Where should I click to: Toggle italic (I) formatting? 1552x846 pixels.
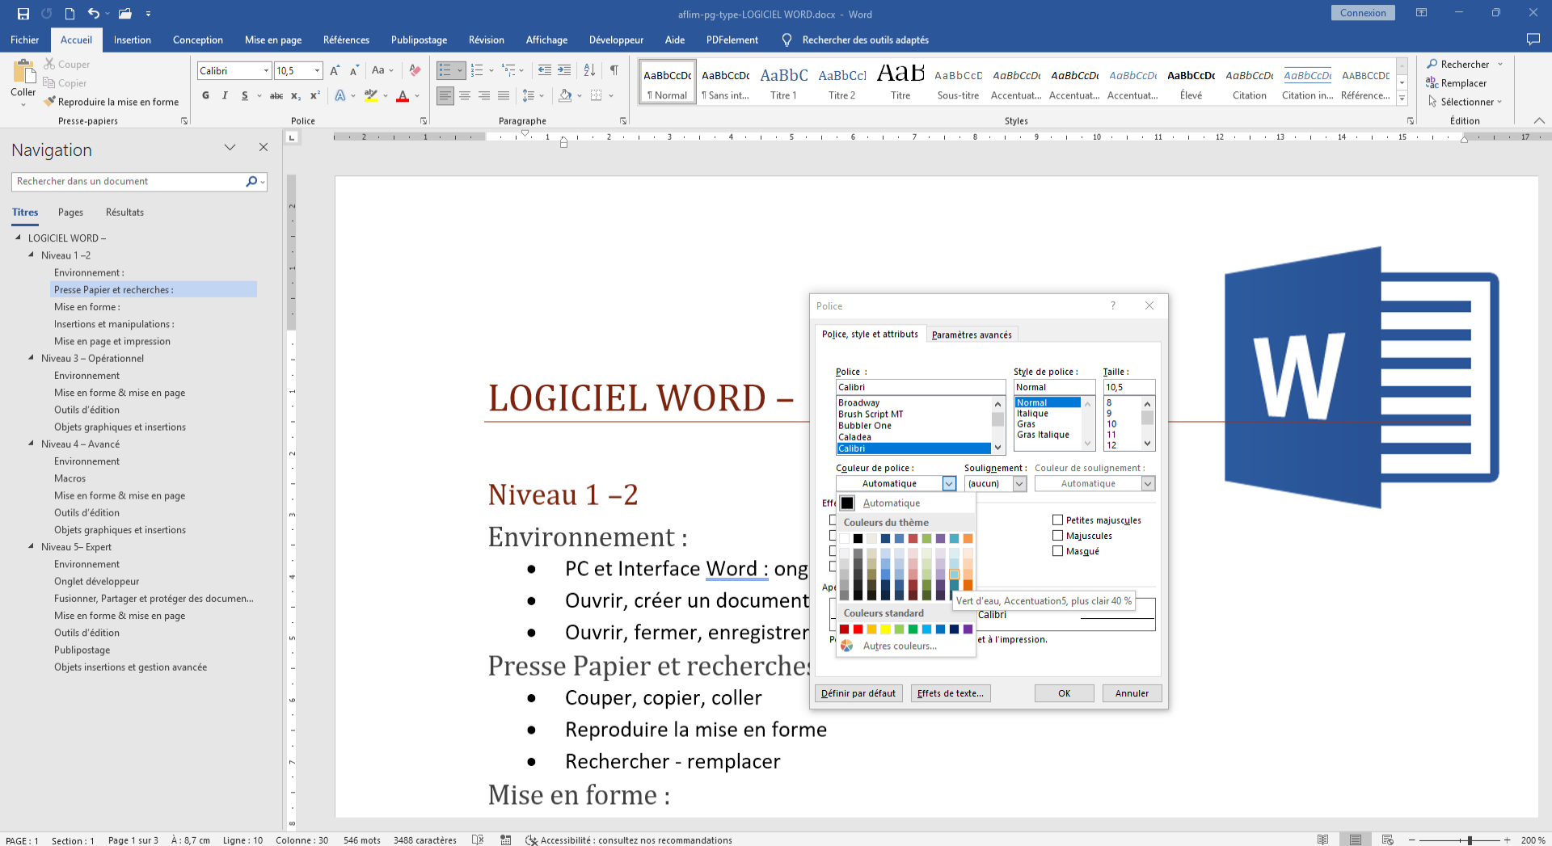(225, 95)
